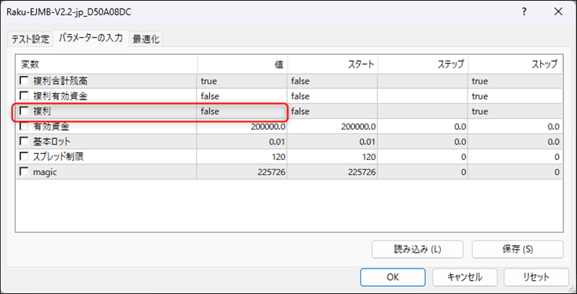The height and width of the screenshot is (294, 577).
Task: Click the 保存 (S) button
Action: 517,249
